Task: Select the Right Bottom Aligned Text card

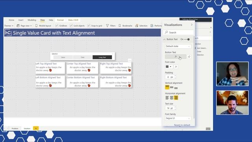Action: pos(116,82)
